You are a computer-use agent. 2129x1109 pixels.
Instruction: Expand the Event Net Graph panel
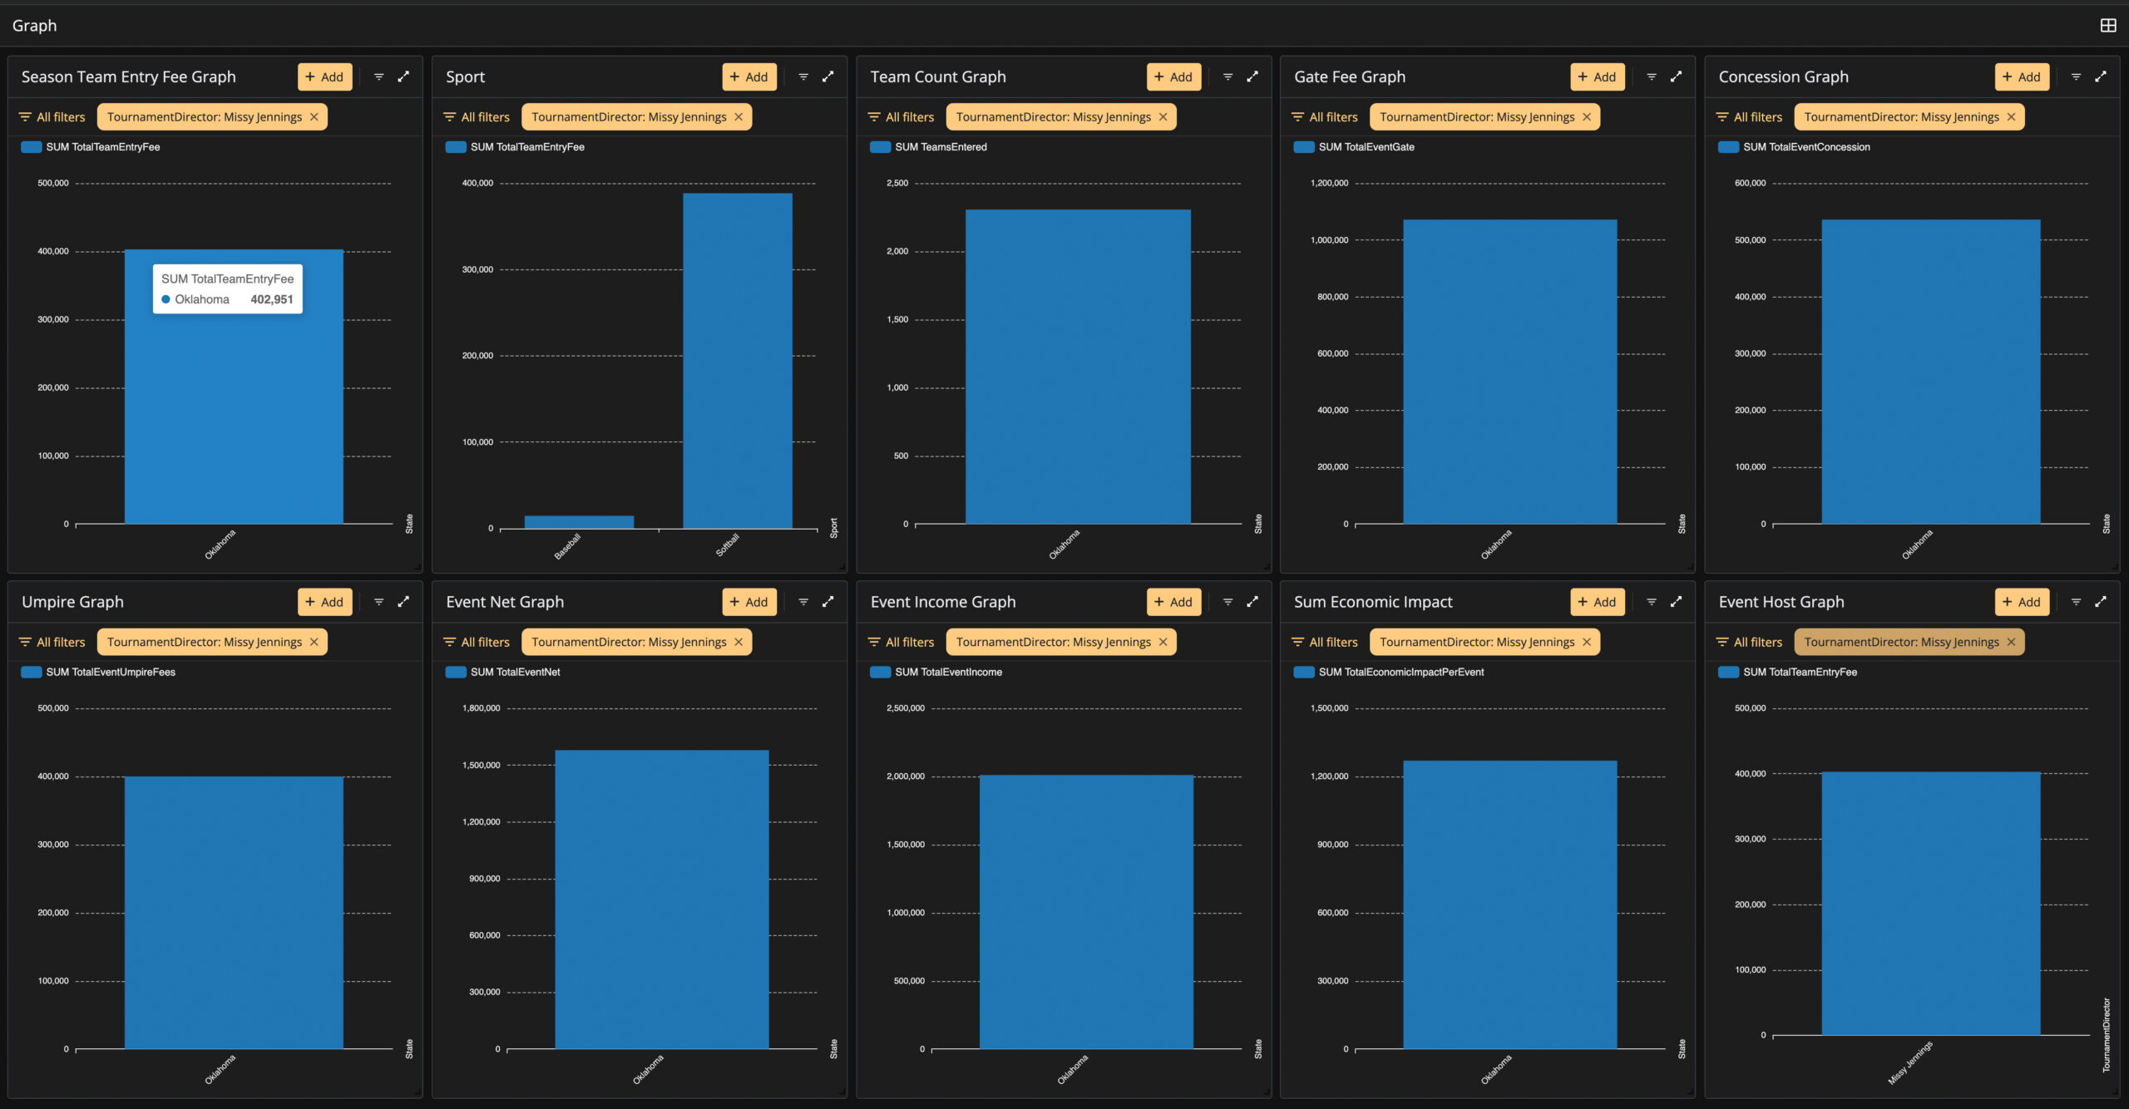[x=827, y=602]
